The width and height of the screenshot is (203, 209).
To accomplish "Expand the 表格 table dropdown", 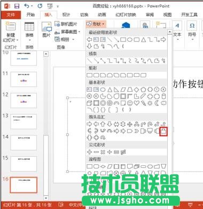I will [29, 40].
